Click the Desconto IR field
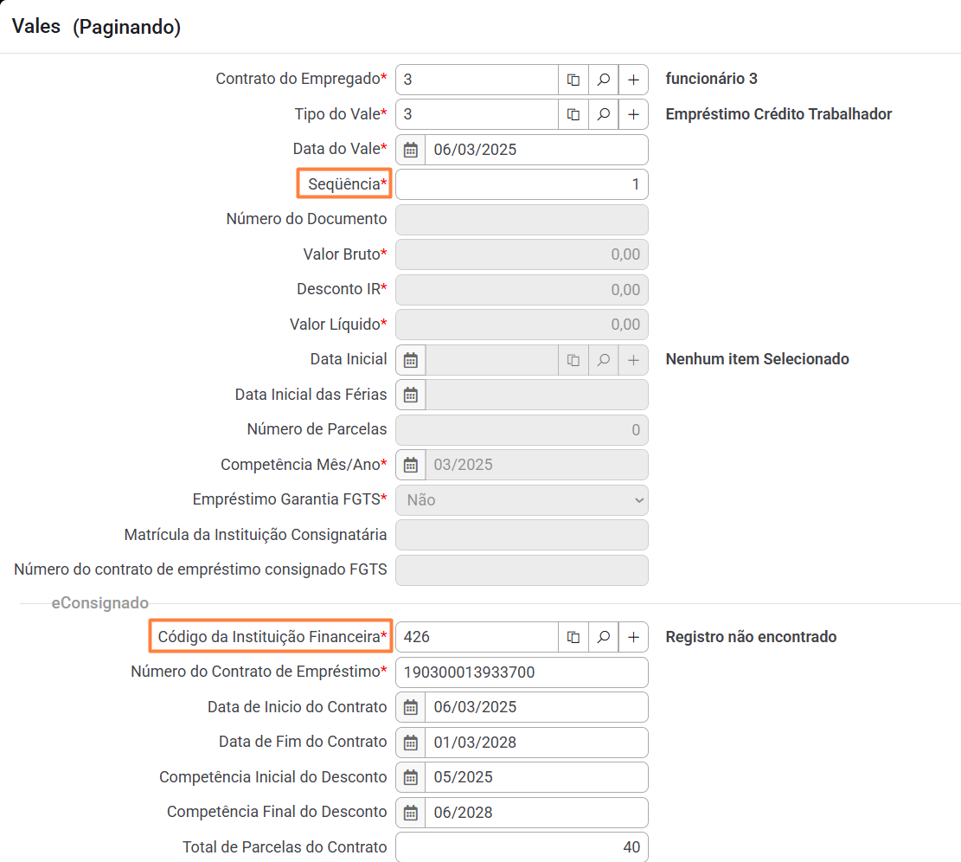Screen dimensions: 961x862 pos(522,289)
